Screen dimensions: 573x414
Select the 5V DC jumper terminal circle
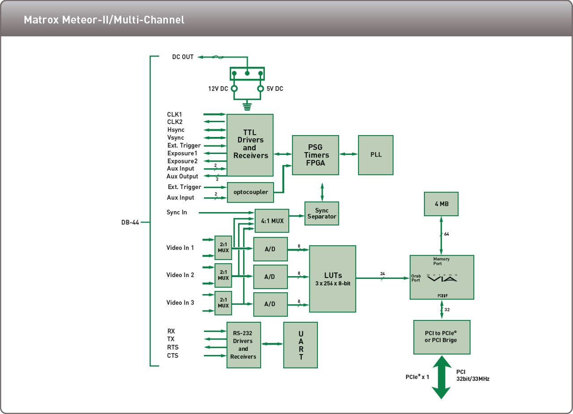point(260,89)
